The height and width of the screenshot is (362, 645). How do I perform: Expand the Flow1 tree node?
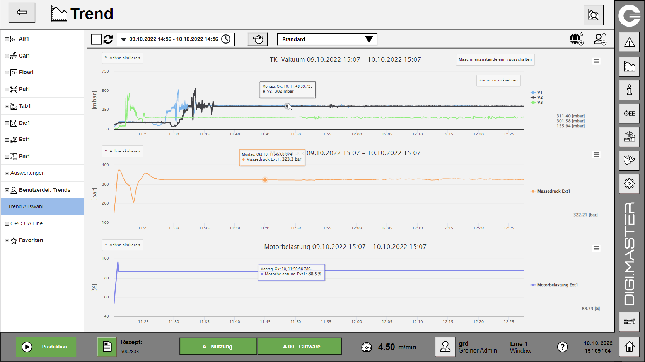(7, 73)
